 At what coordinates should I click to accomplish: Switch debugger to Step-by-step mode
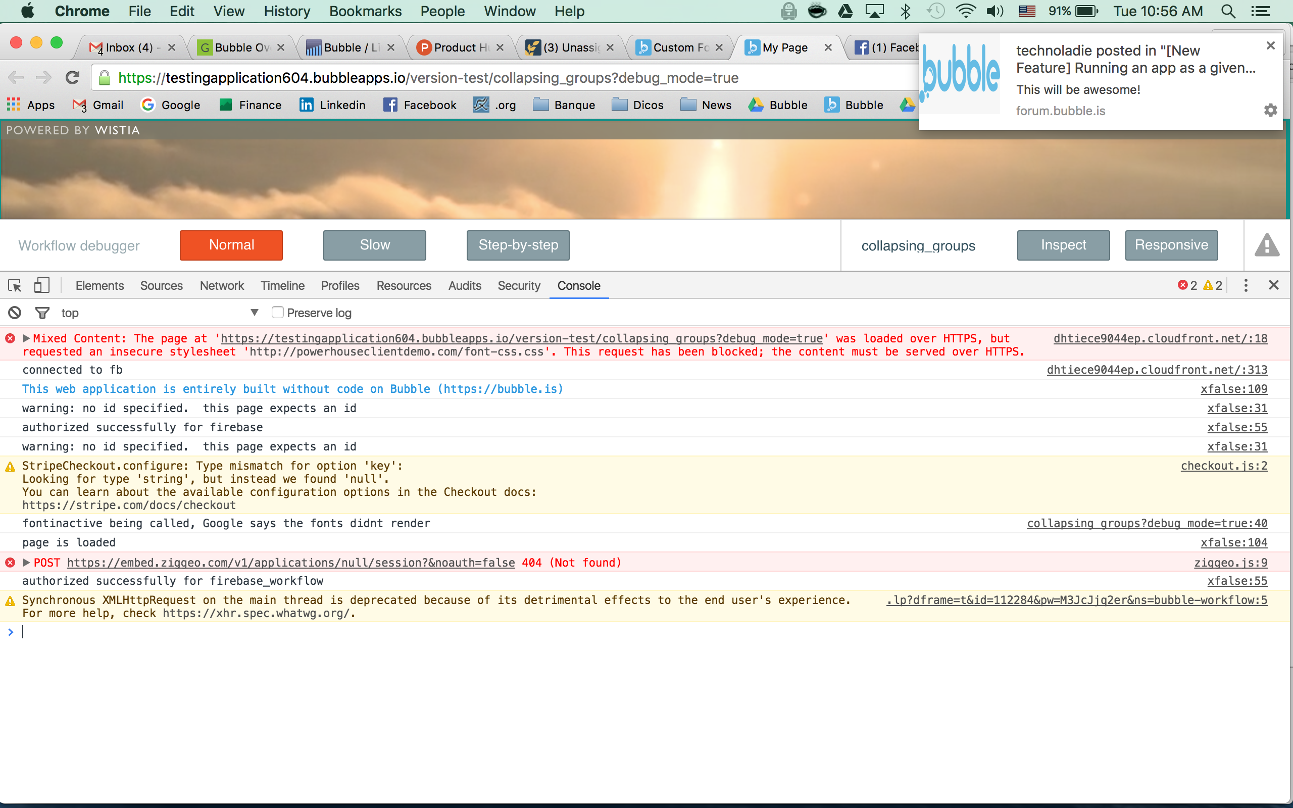point(518,245)
